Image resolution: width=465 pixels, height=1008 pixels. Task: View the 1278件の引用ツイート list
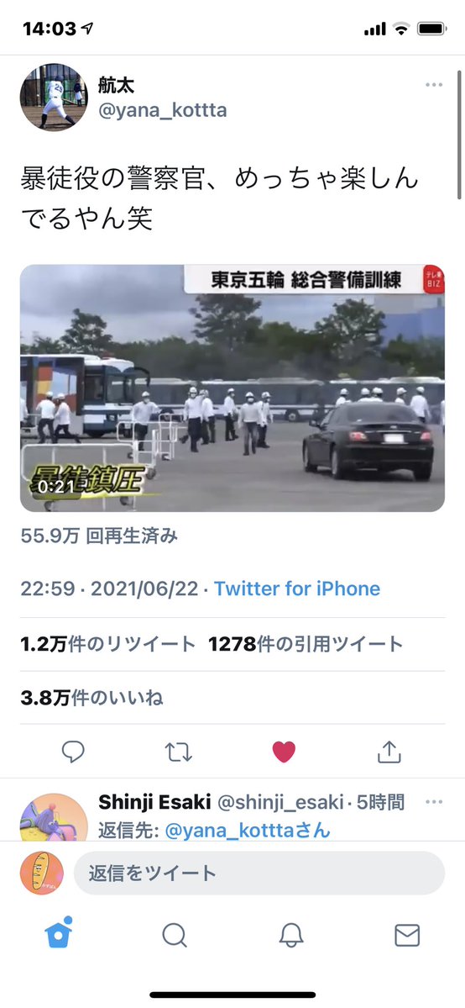[306, 644]
